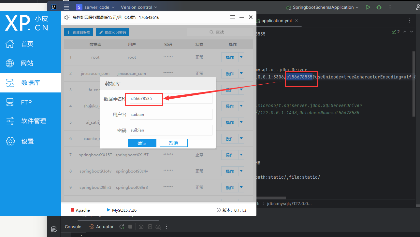Image resolution: width=420 pixels, height=237 pixels.
Task: Expand the 操作 dropdown arrow for the root row
Action: (241, 57)
